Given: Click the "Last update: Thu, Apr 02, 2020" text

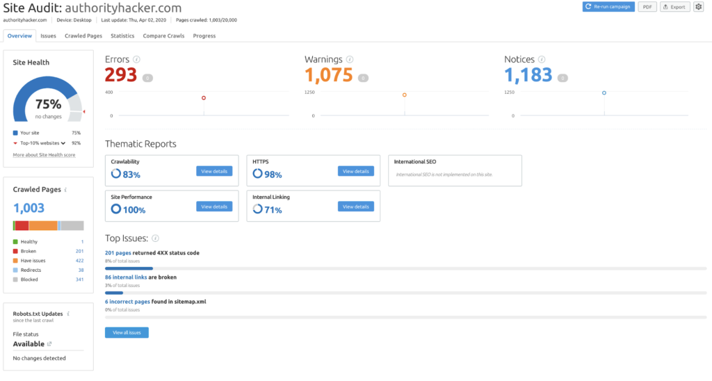Looking at the screenshot, I should [133, 20].
